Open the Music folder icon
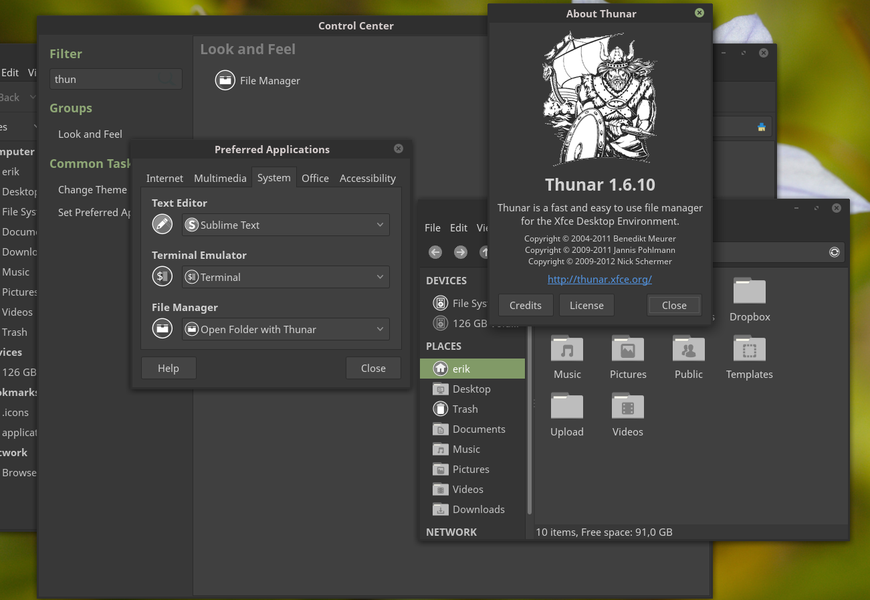The image size is (870, 600). coord(567,349)
